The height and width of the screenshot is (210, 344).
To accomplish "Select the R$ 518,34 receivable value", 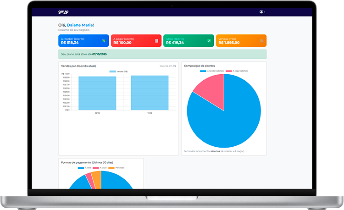I will click(x=70, y=43).
